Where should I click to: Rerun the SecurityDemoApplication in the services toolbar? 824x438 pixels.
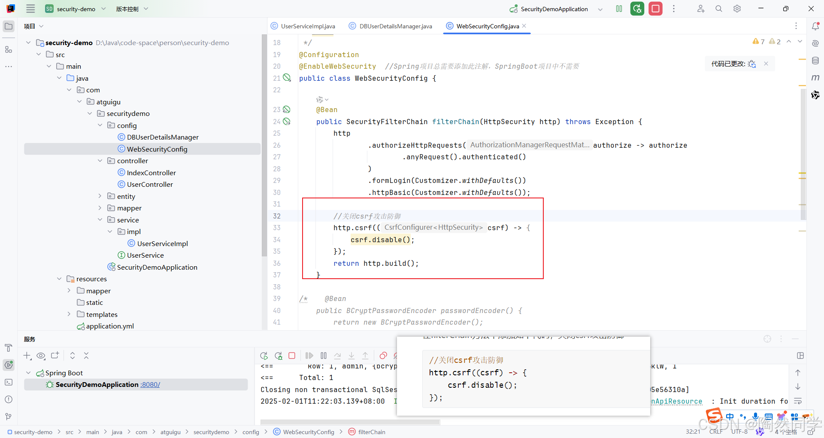point(264,356)
